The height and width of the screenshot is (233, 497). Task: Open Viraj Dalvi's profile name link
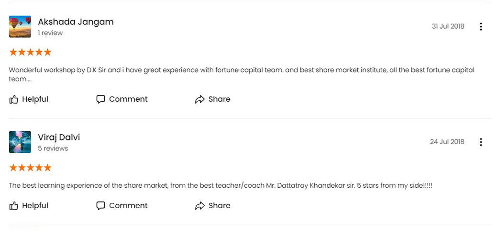pos(59,138)
